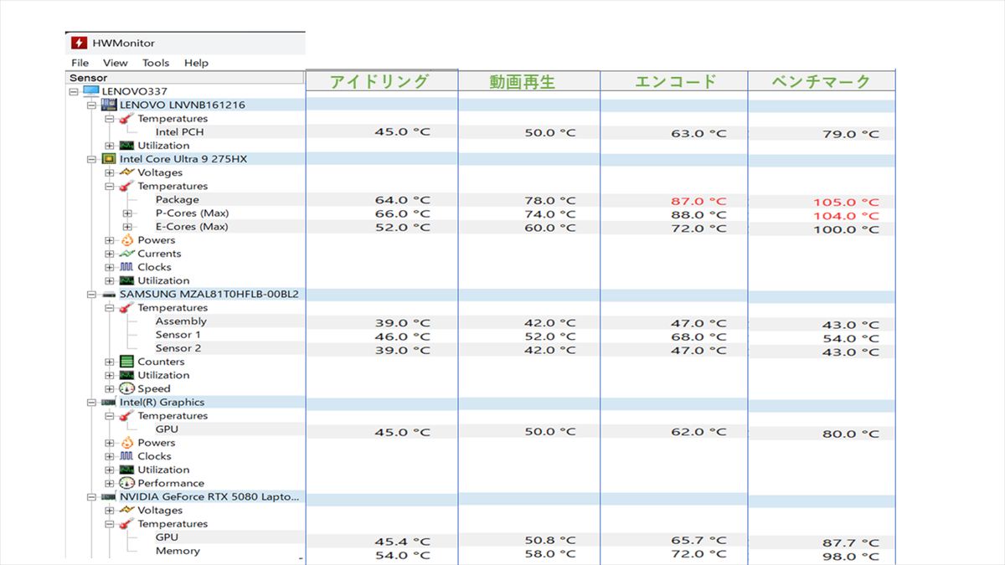Click the HWMonitor lightning icon in title bar
Image resolution: width=1005 pixels, height=565 pixels.
78,43
